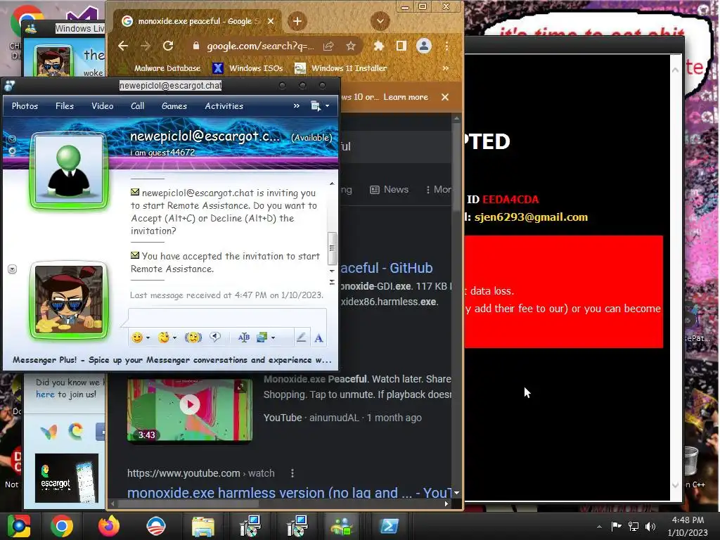The image size is (720, 540).
Task: Open the Video menu in Messenger
Action: [x=103, y=106]
